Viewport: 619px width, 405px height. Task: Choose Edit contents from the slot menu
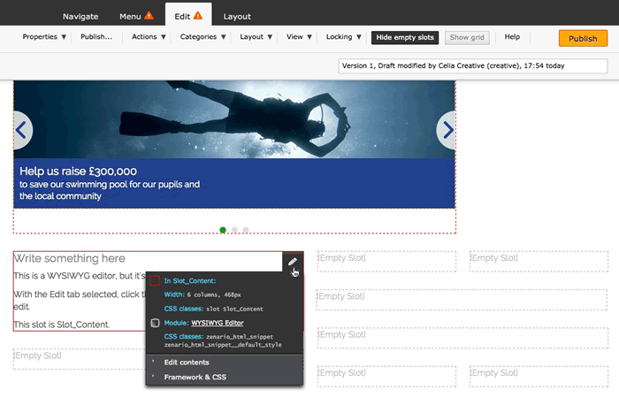tap(187, 363)
